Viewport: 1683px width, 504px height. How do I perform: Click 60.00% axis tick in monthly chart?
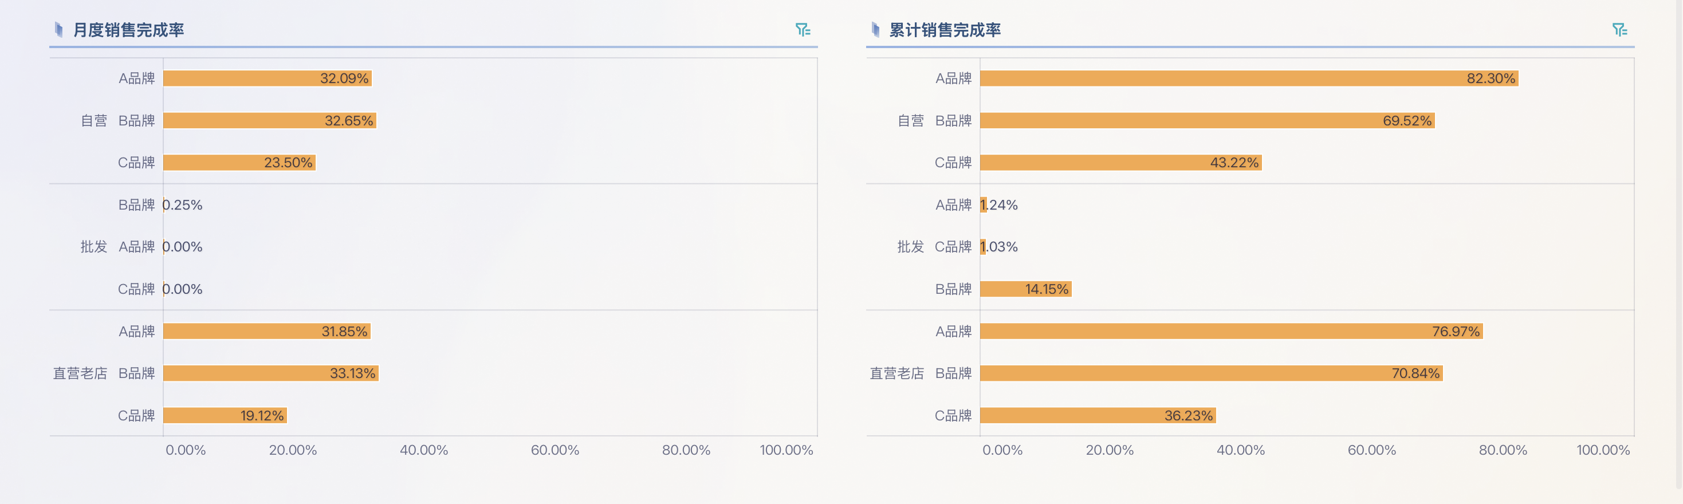tap(555, 450)
